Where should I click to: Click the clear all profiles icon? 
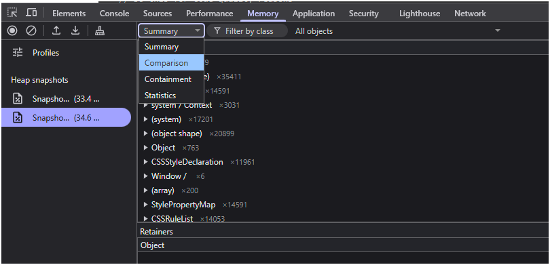[31, 30]
